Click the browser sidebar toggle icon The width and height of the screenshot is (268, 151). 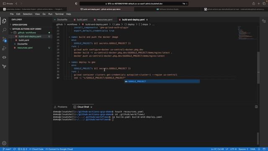coord(4,4)
